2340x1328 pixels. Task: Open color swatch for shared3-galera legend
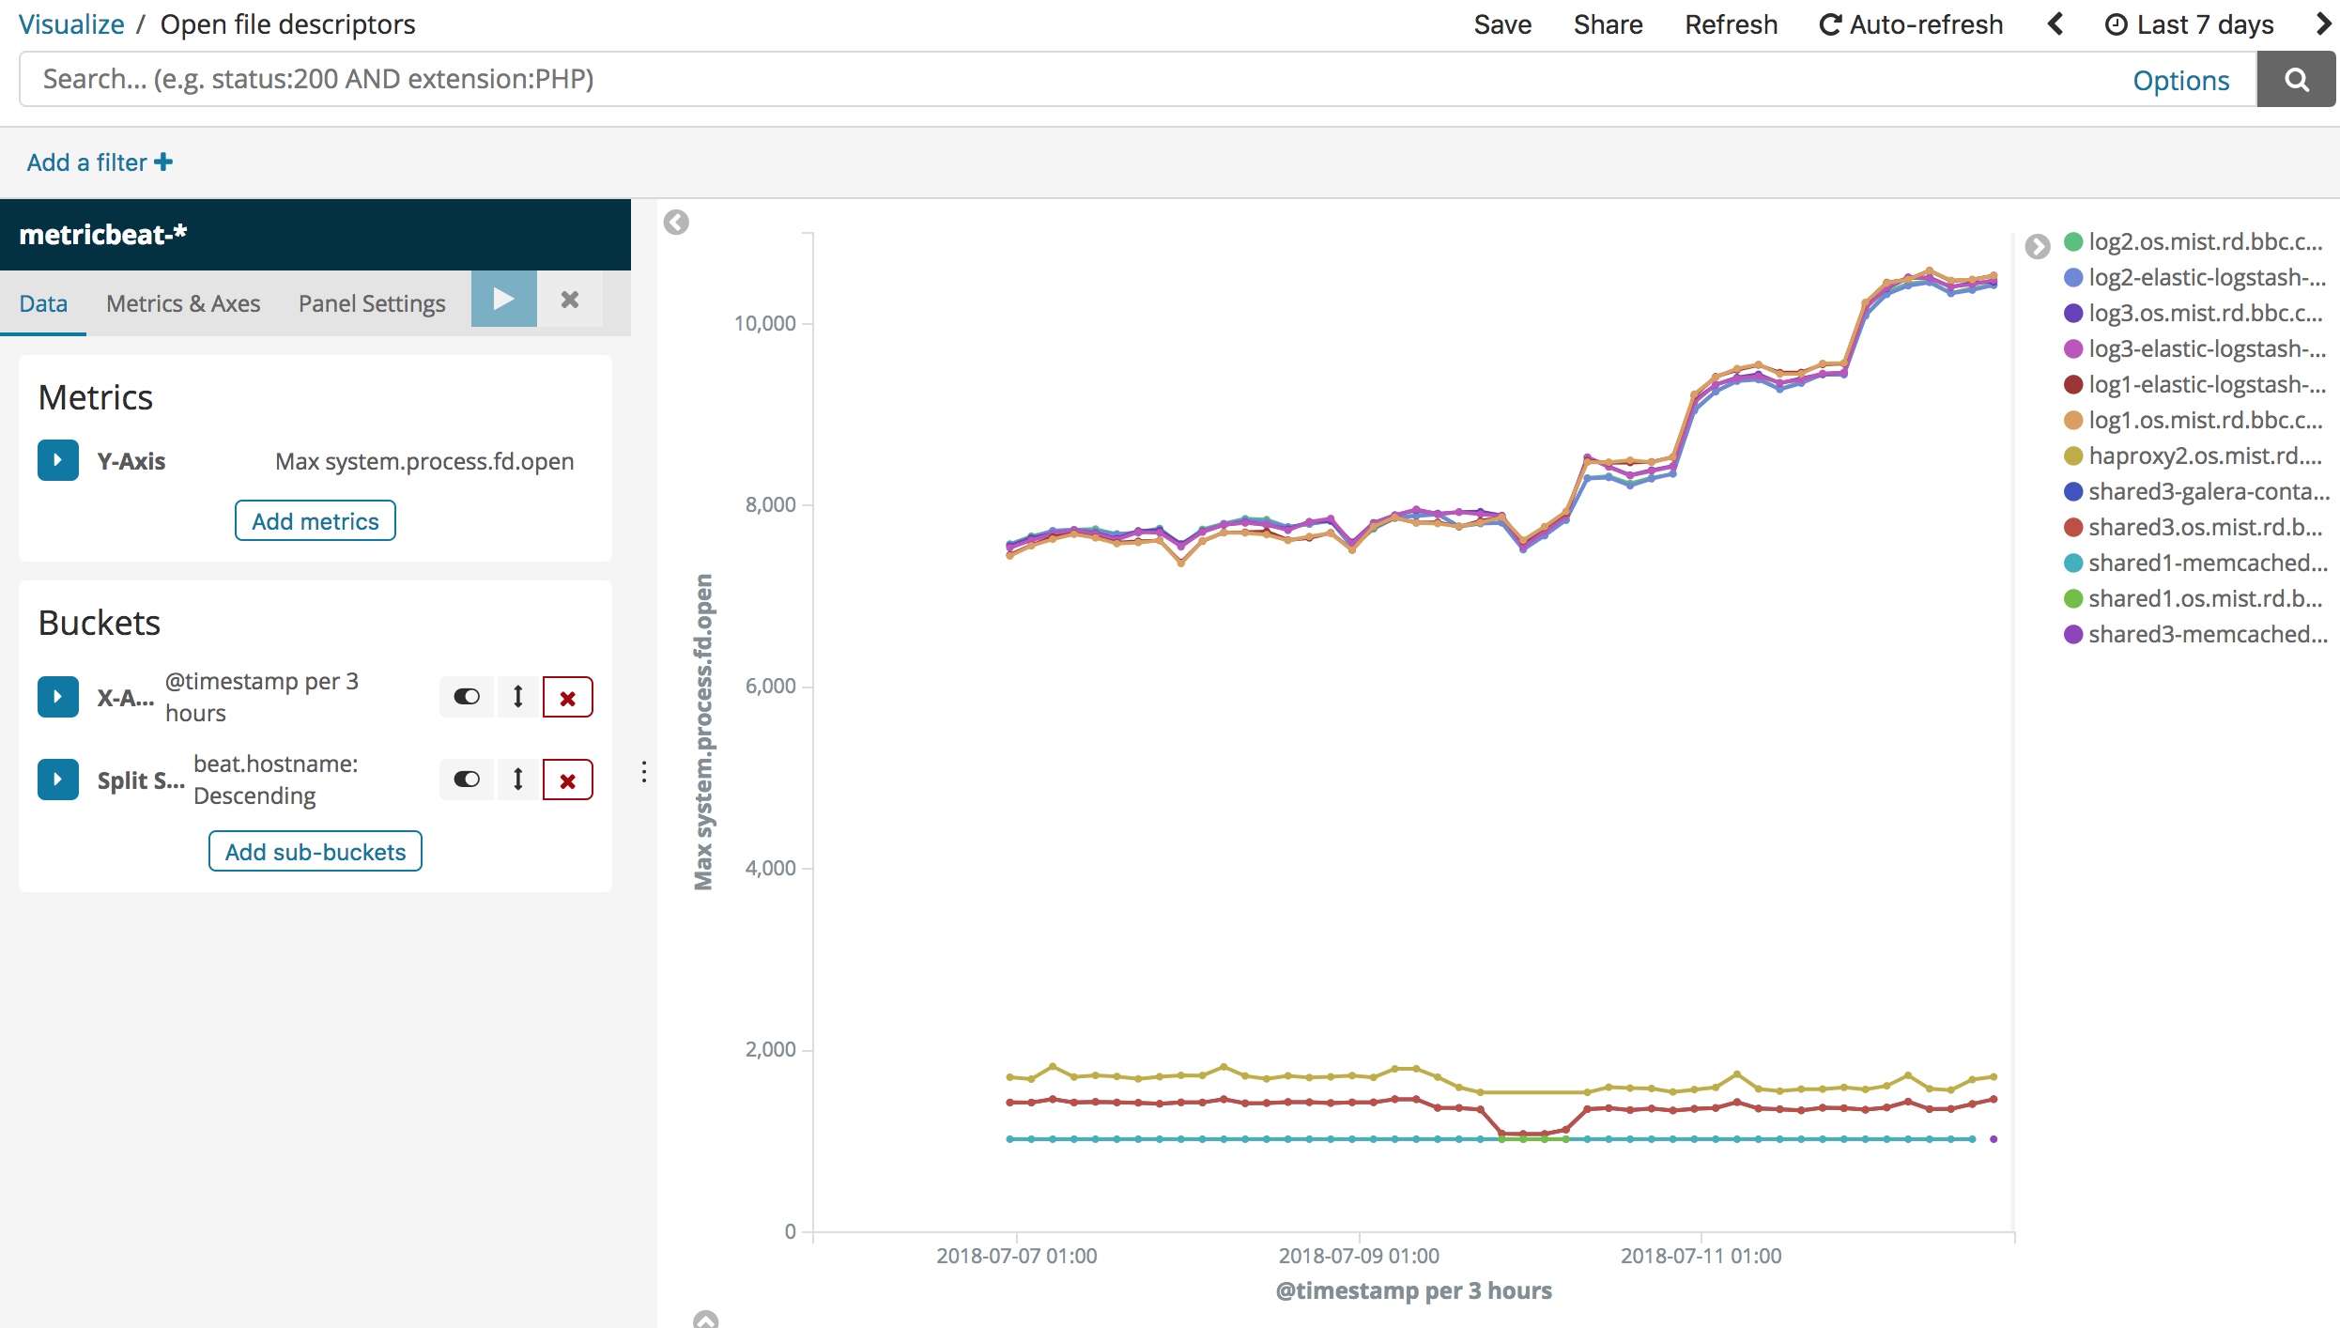pos(2073,492)
